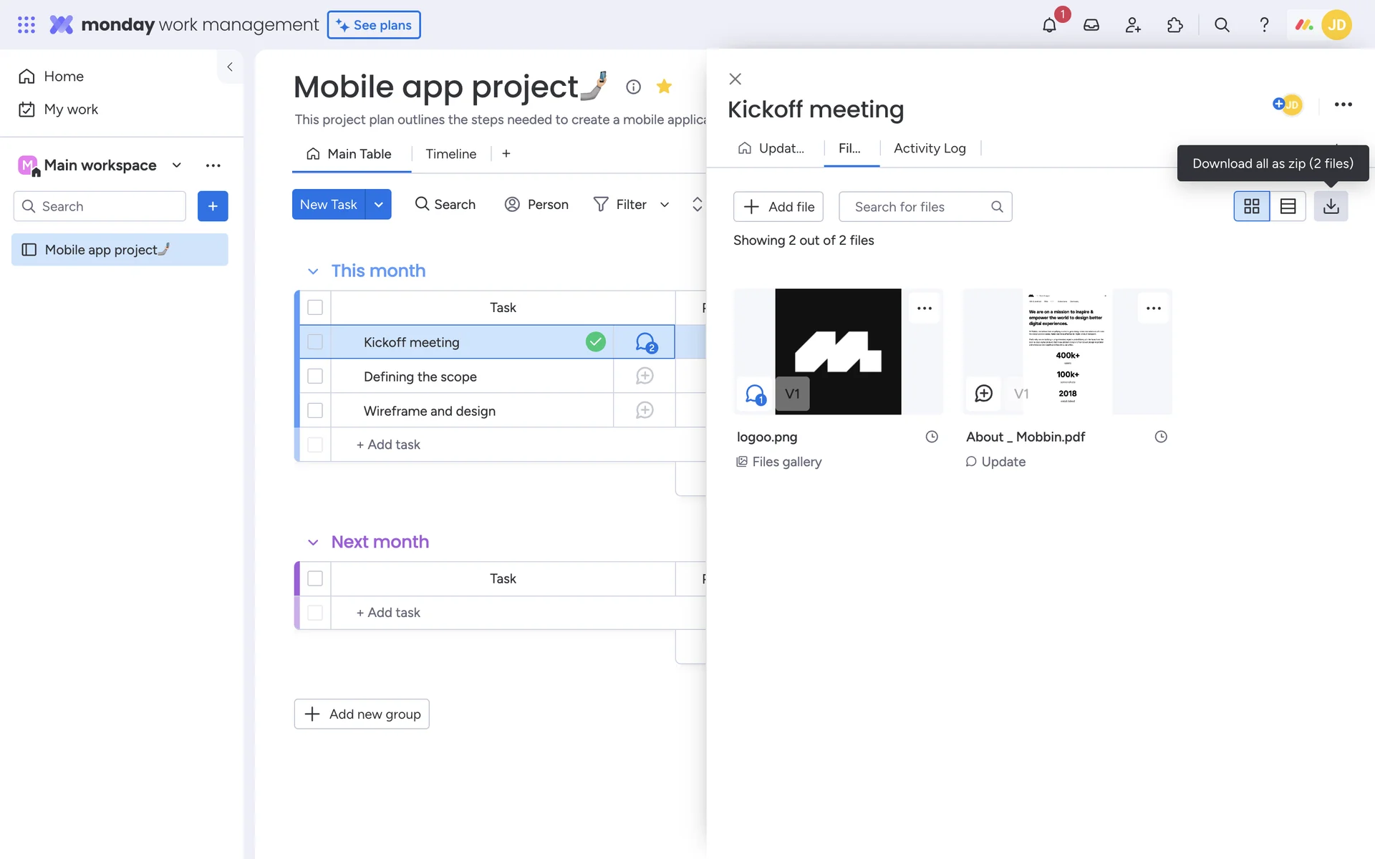Screen dimensions: 1375x859
Task: Open three-dot menu on About _ Mobbin.pdf
Action: point(1153,309)
